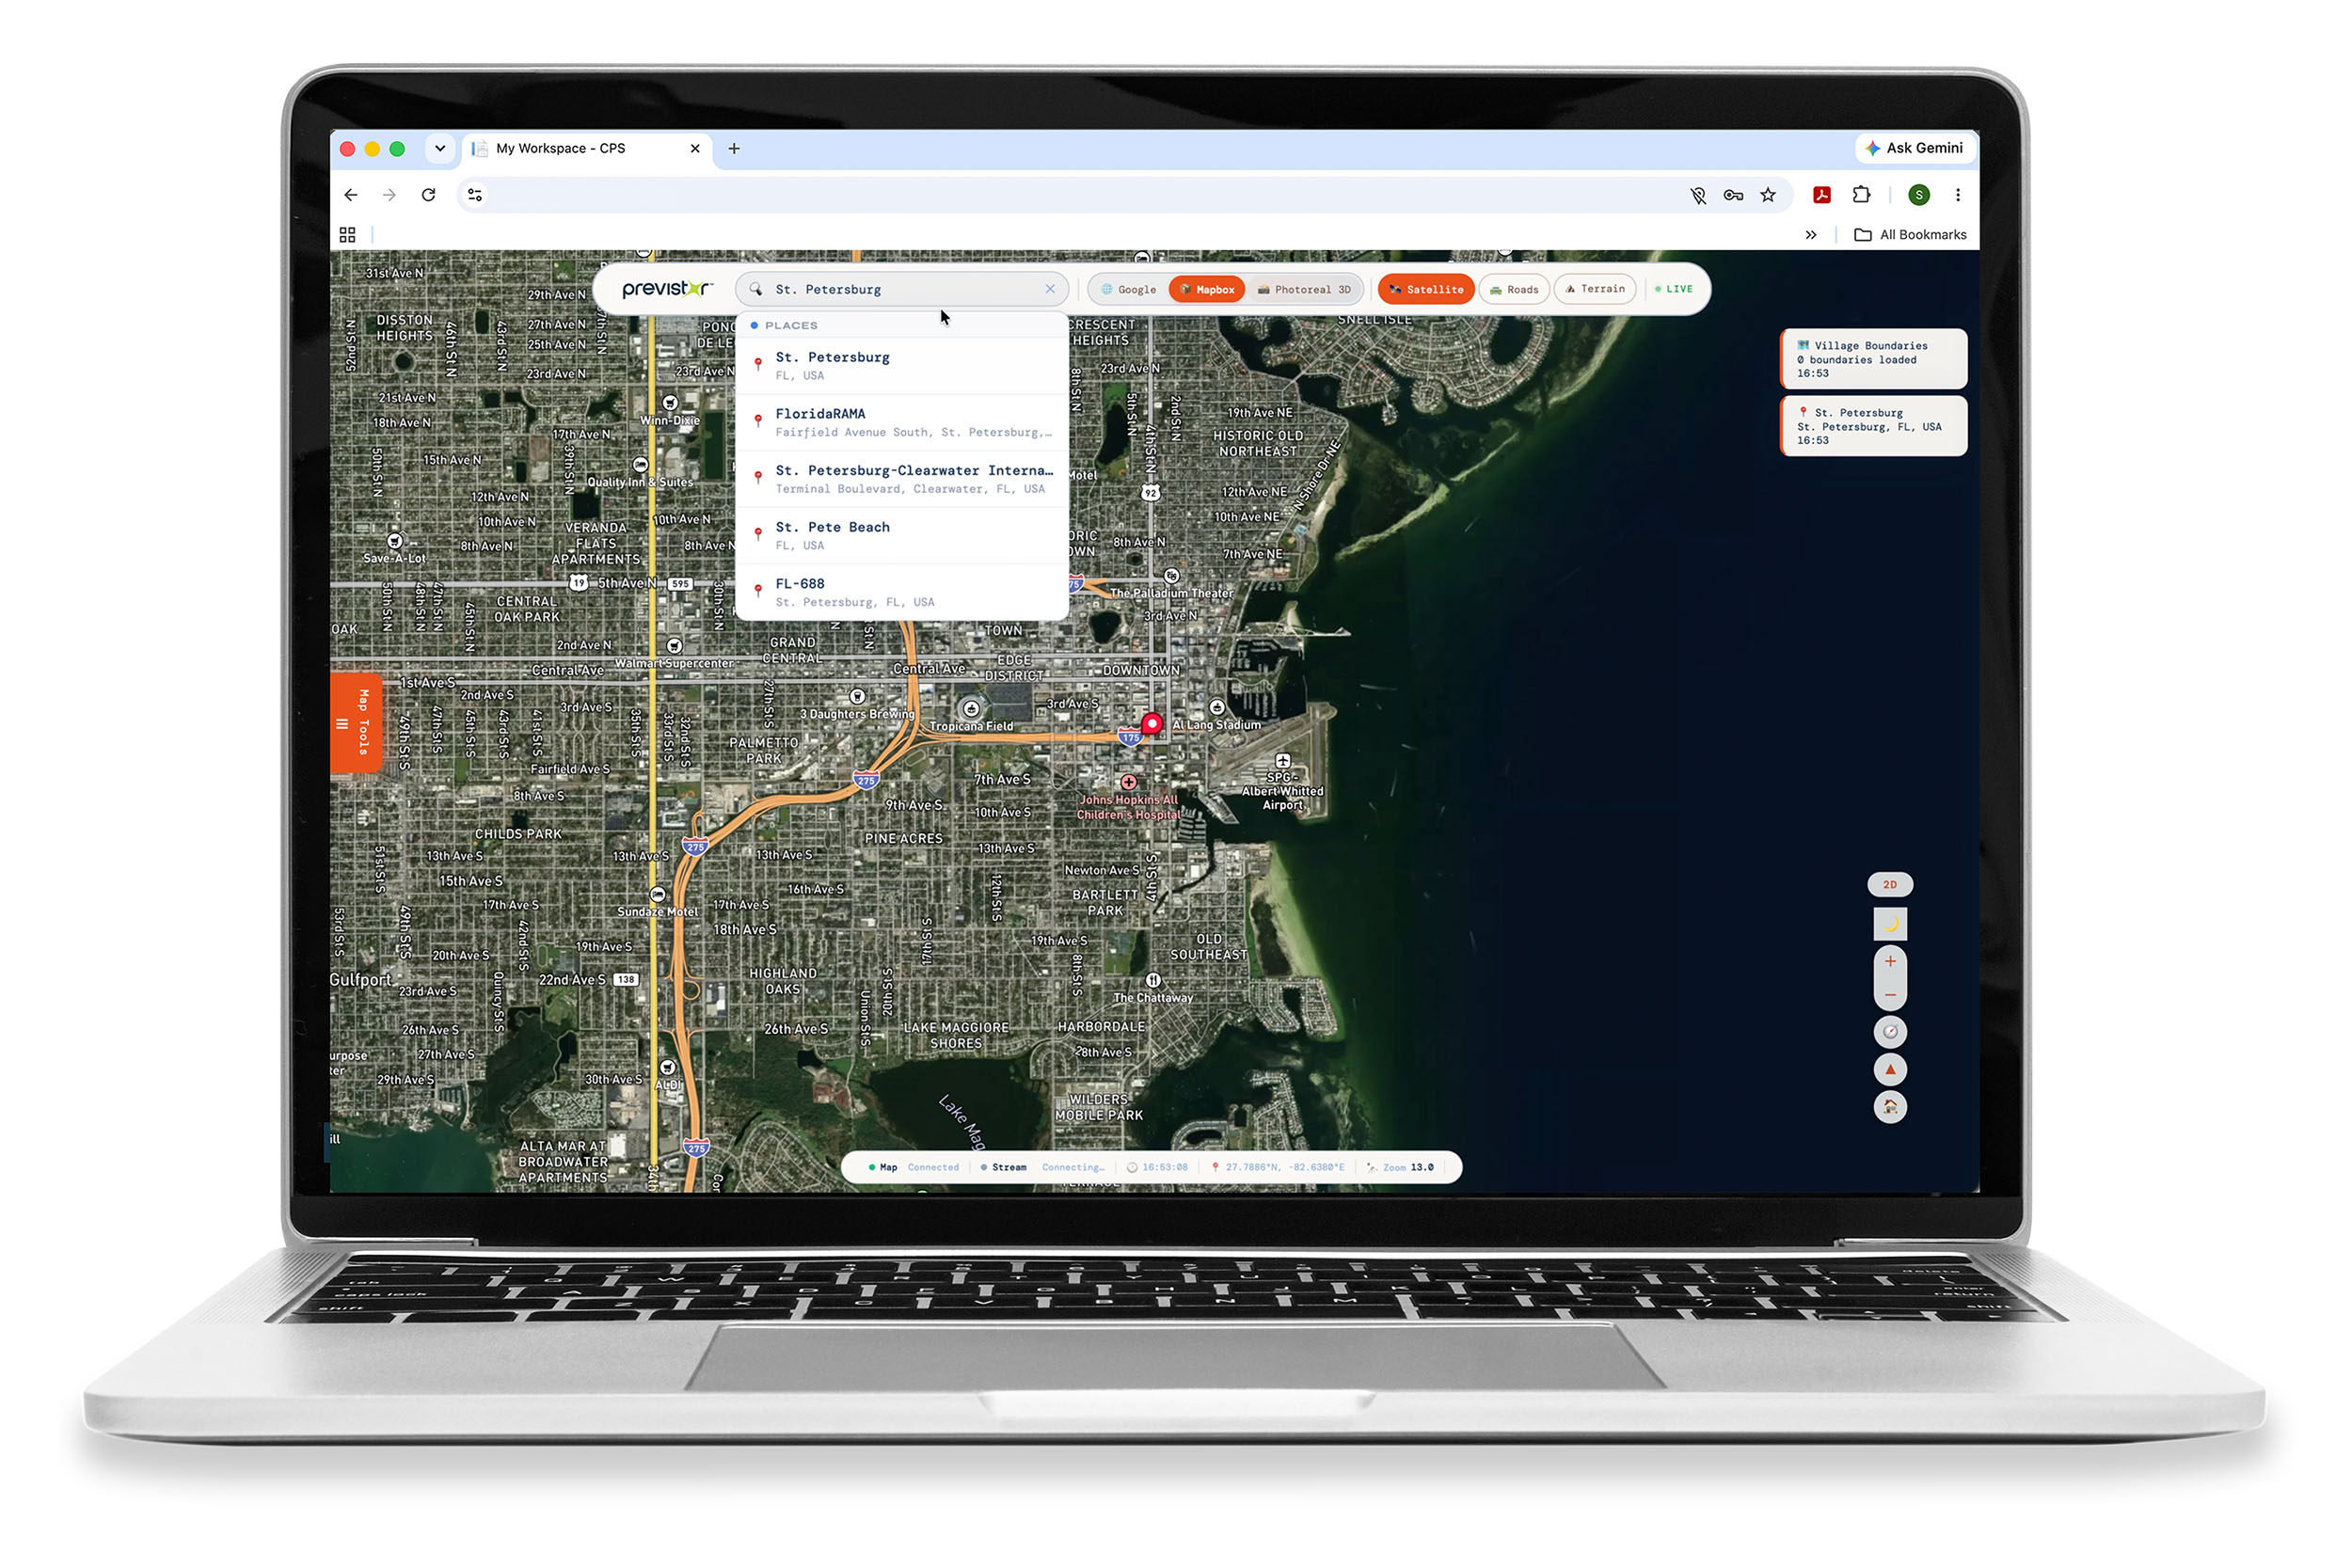The height and width of the screenshot is (1568, 2352).
Task: Reload the page in the browser
Action: [x=428, y=195]
